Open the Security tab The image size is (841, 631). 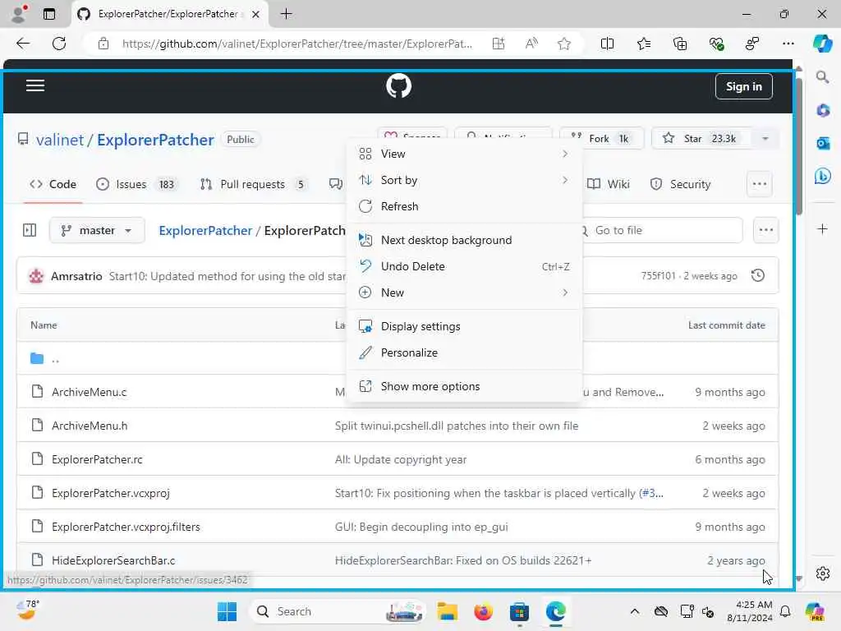(x=681, y=184)
